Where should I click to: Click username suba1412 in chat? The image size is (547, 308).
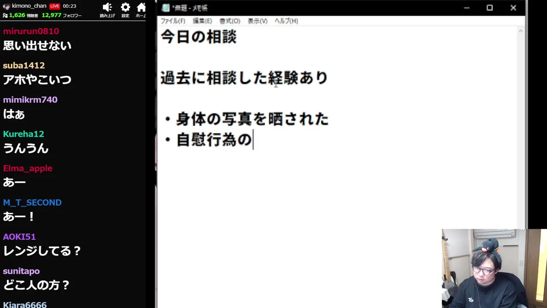click(x=24, y=65)
